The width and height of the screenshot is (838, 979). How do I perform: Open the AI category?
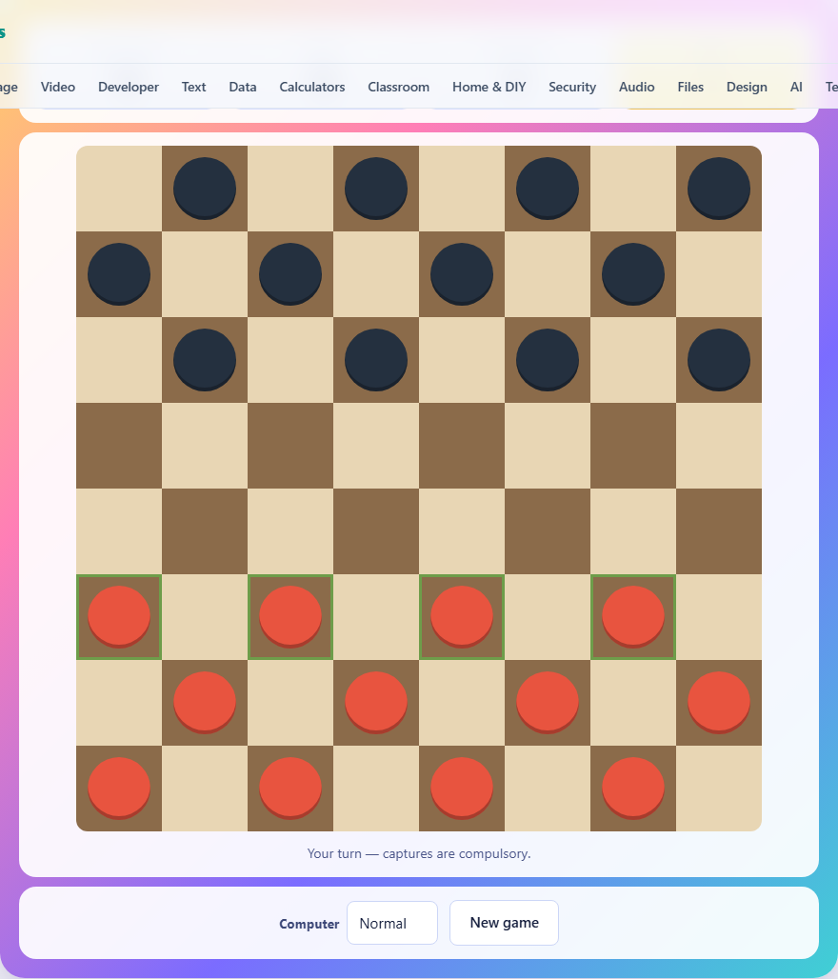pos(796,87)
